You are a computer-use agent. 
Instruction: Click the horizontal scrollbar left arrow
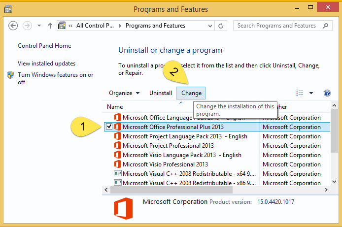point(106,190)
